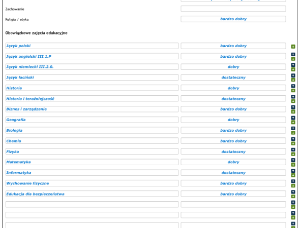Click the empty Zachowanie grade field
The image size is (300, 228).
pyautogui.click(x=233, y=9)
